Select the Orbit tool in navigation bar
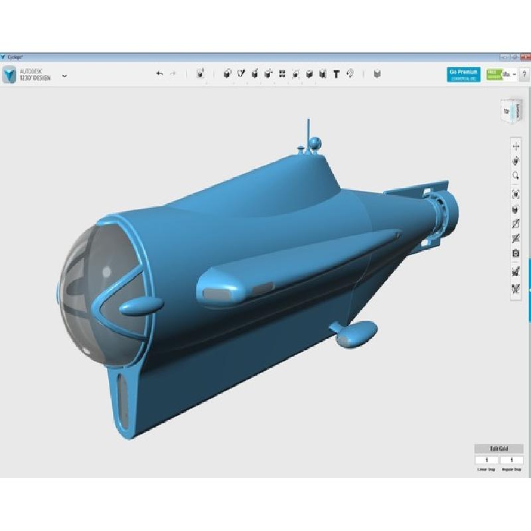The width and height of the screenshot is (531, 531). (515, 161)
